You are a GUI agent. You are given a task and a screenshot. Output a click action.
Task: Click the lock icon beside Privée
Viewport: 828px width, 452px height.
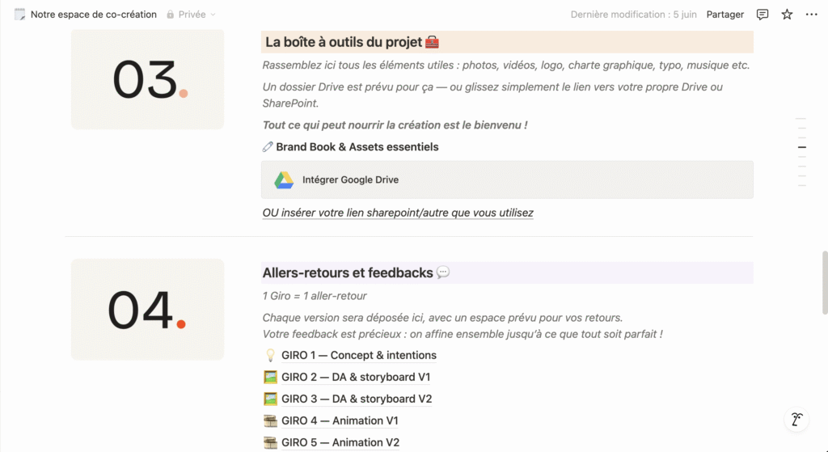[x=171, y=15]
